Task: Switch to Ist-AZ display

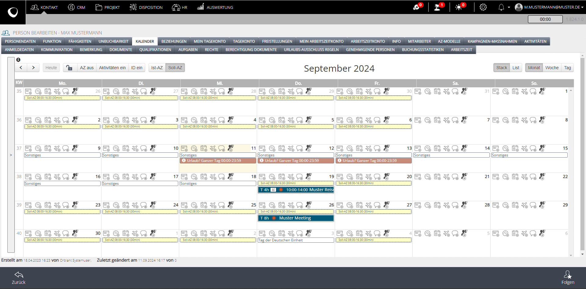Action: pyautogui.click(x=157, y=68)
